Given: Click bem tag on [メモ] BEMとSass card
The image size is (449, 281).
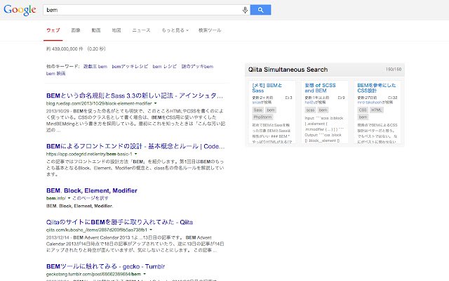Looking at the screenshot, I should click(271, 110).
